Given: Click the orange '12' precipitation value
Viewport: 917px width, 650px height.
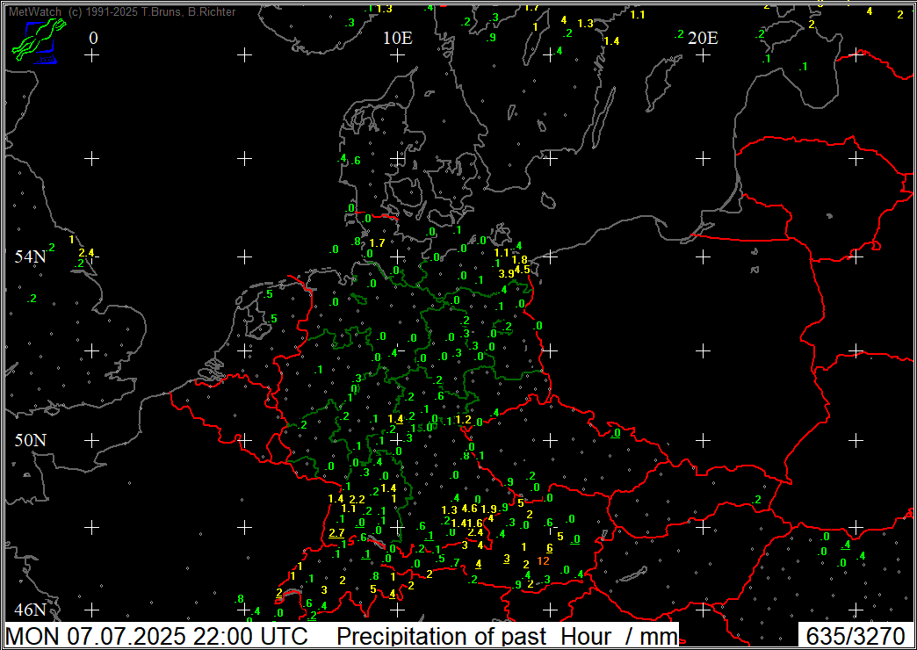Looking at the screenshot, I should tap(543, 561).
